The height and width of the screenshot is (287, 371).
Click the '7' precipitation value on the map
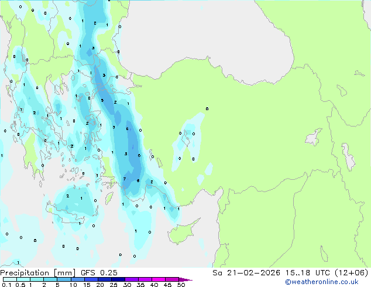(x=125, y=179)
